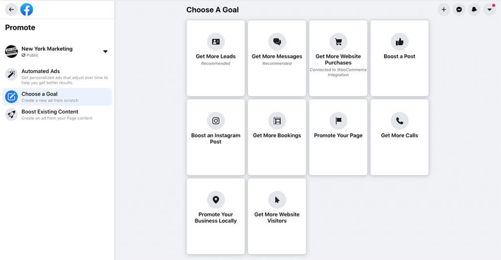Expand the New York Marketing page dropdown
Viewport: 501px width, 260px height.
106,52
